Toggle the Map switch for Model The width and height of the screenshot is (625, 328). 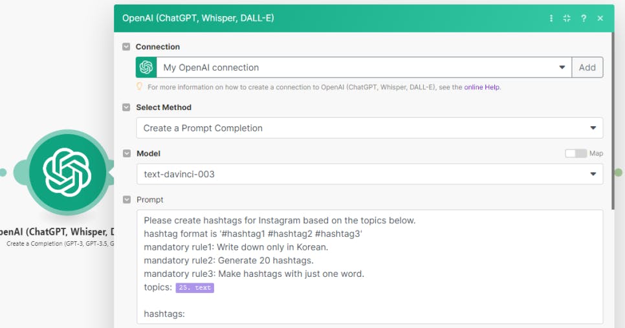tap(575, 153)
